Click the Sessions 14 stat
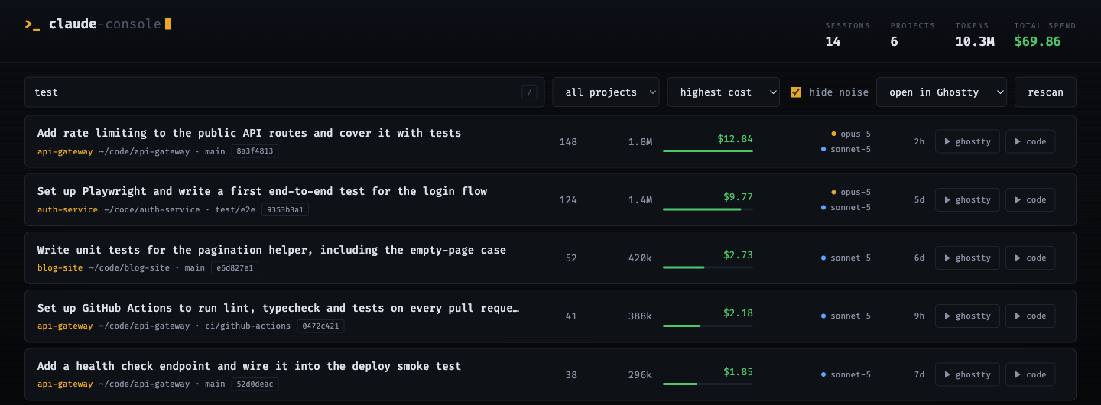The image size is (1101, 405). 847,34
